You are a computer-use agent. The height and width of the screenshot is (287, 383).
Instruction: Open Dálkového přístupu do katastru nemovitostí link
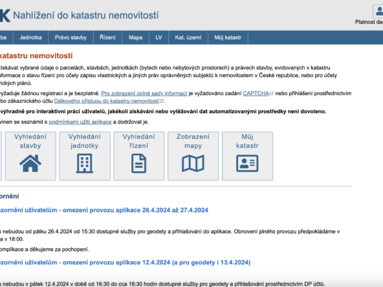(107, 101)
